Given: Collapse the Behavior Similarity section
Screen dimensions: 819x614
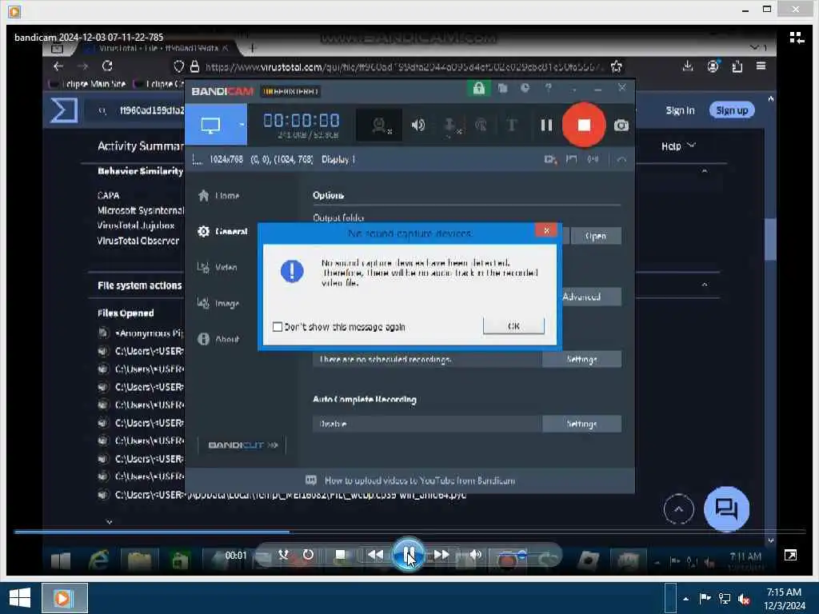Looking at the screenshot, I should tap(705, 171).
